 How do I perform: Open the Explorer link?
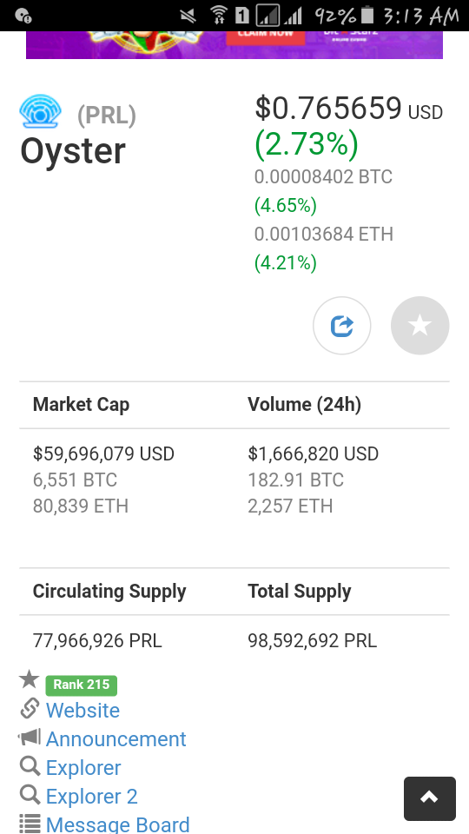[x=83, y=767]
